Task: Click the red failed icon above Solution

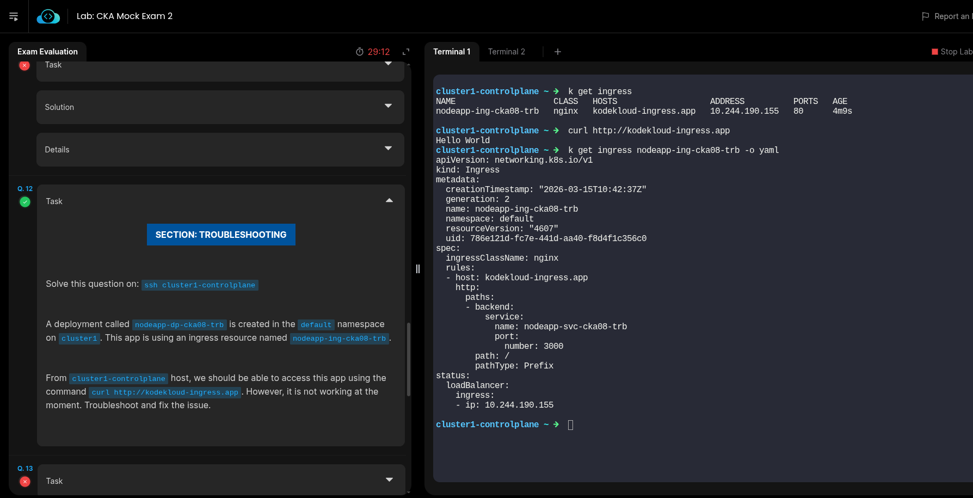Action: (24, 66)
